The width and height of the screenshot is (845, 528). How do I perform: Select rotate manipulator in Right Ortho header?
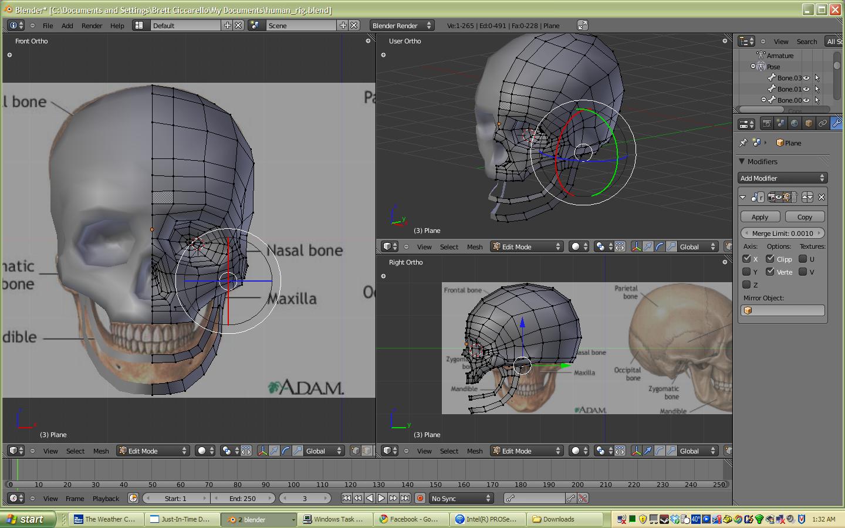(x=660, y=451)
